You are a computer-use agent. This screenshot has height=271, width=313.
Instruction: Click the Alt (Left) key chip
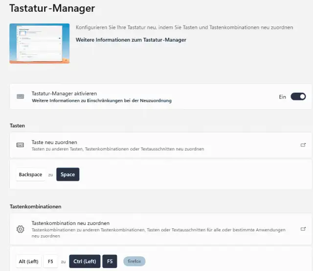click(x=28, y=262)
